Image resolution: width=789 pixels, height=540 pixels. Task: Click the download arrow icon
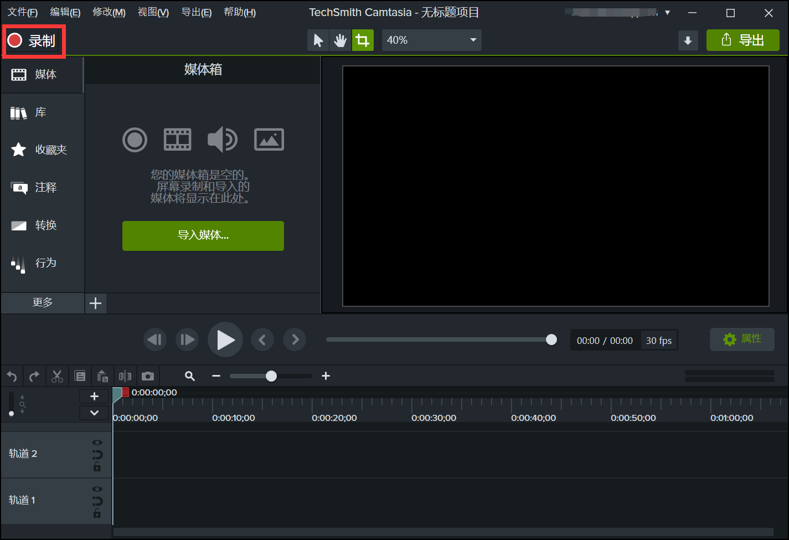[688, 40]
